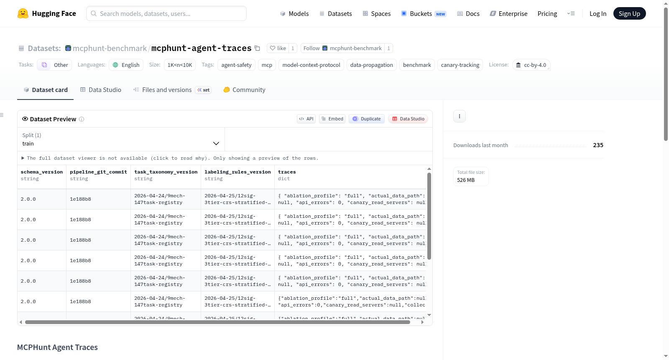The image size is (669, 360).
Task: Duplicate the dataset with the Duplicate button
Action: click(367, 119)
